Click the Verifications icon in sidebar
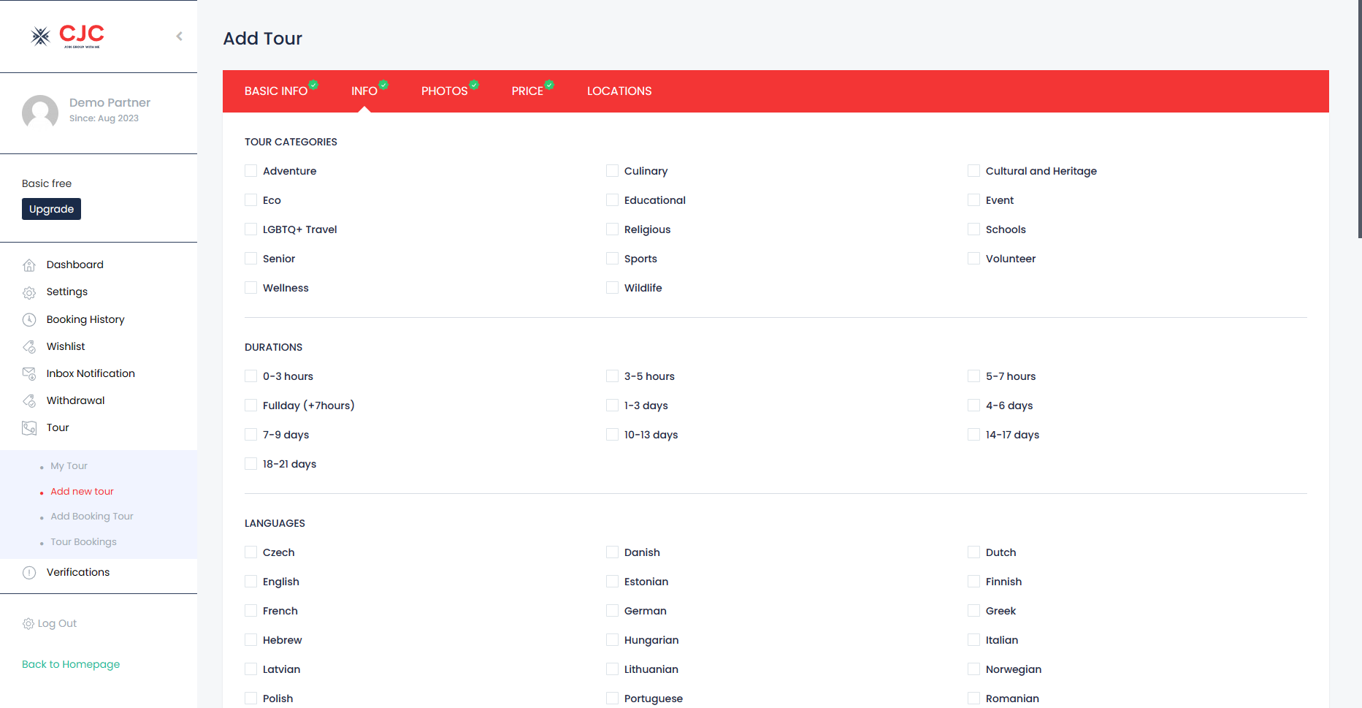Viewport: 1362px width, 708px height. 29,573
